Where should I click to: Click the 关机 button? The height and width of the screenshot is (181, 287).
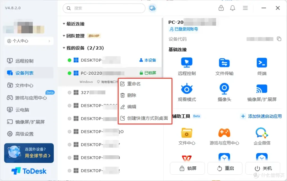click(263, 168)
